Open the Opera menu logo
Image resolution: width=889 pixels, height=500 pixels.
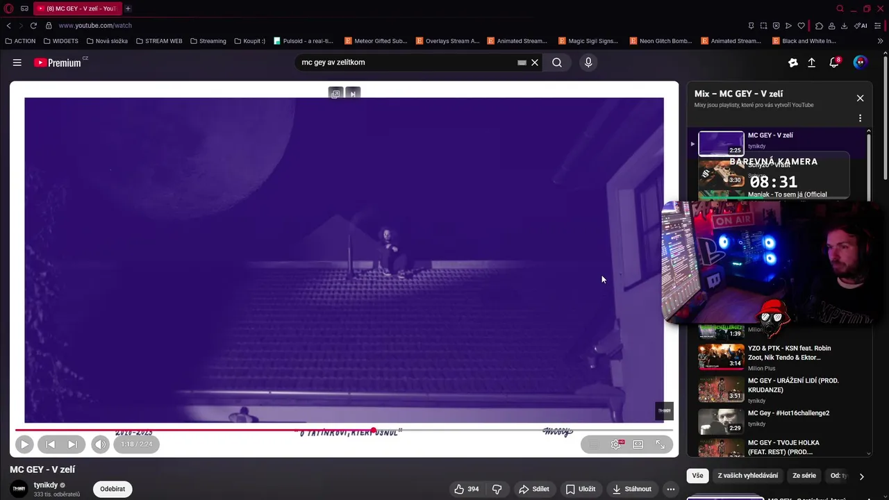coord(9,8)
